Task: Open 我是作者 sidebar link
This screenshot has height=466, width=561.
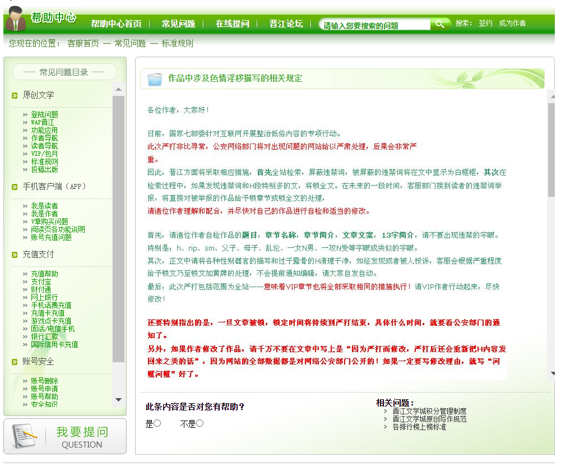Action: tap(44, 214)
